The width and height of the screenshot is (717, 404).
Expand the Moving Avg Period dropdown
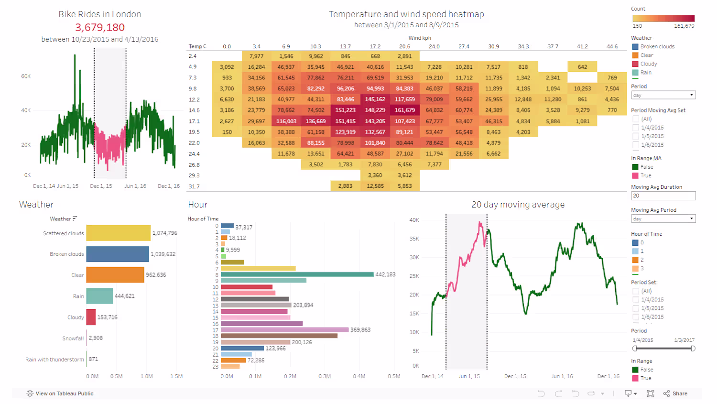663,218
